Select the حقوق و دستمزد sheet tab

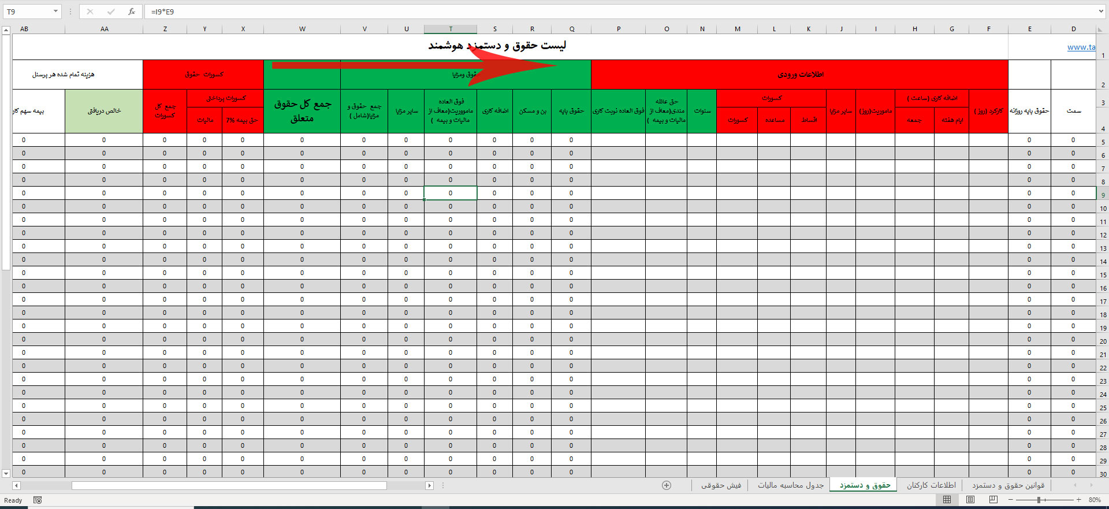(x=865, y=485)
